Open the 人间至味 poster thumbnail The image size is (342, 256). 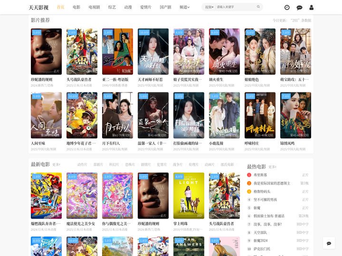46,115
